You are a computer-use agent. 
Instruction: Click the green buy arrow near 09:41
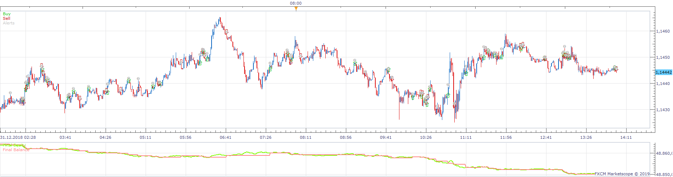coord(388,70)
